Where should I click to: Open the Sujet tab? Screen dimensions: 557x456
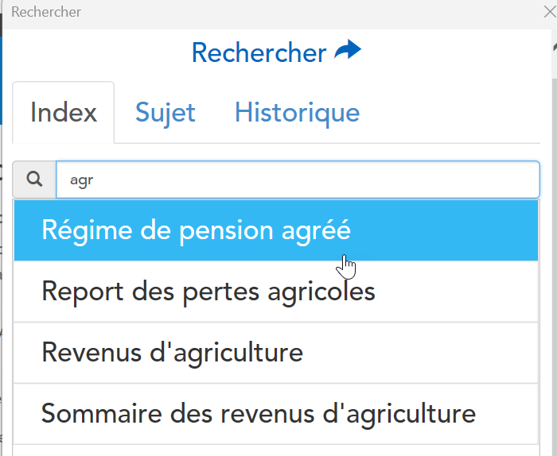166,113
